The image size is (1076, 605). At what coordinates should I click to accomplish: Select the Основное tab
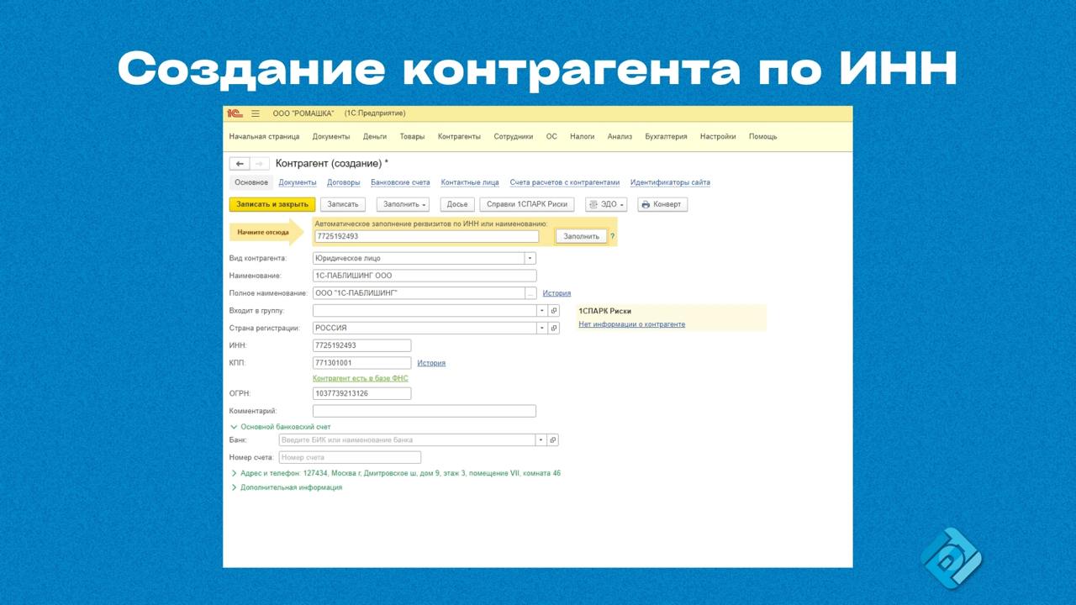tap(251, 182)
